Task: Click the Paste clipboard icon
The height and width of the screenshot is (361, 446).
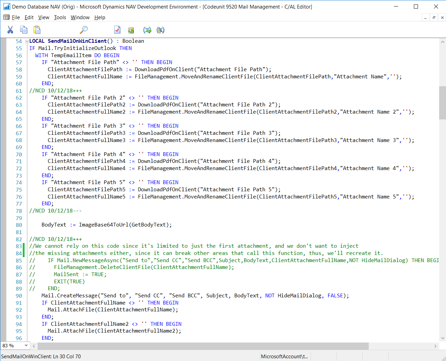Action: 37,30
